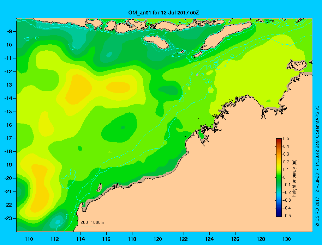The width and height of the screenshot is (322, 245).
Task: Click the 0.2 label on the color scale
Action: (x=286, y=162)
